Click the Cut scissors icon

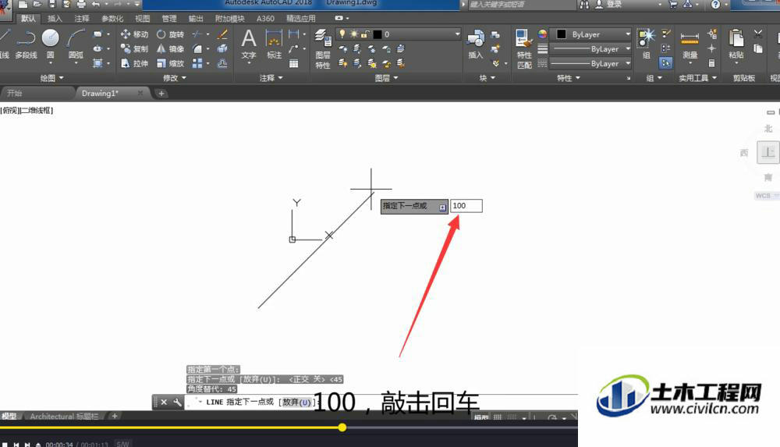[758, 34]
